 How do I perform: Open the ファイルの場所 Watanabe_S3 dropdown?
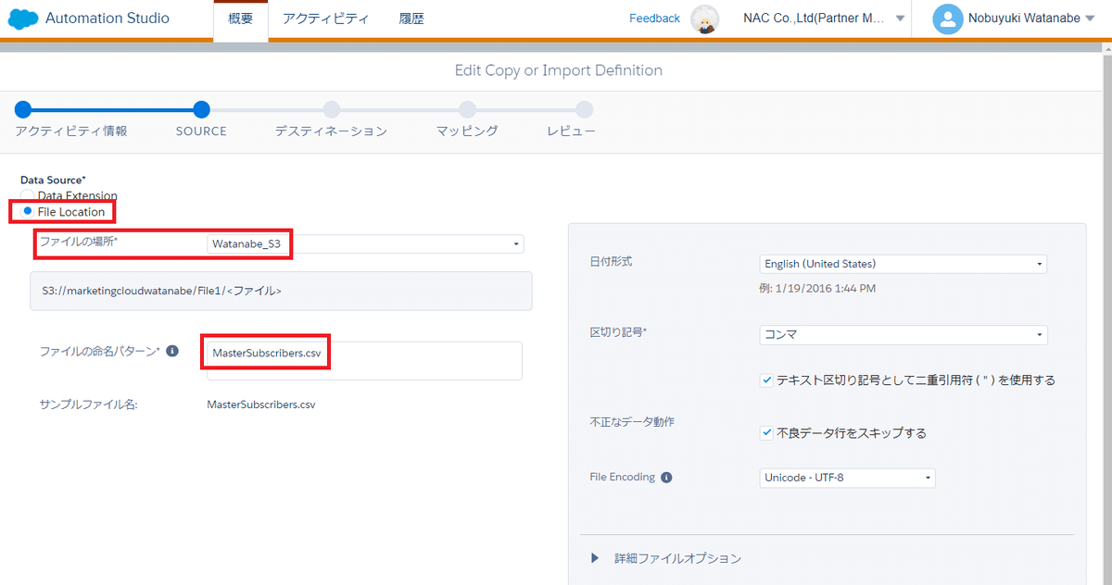point(365,244)
